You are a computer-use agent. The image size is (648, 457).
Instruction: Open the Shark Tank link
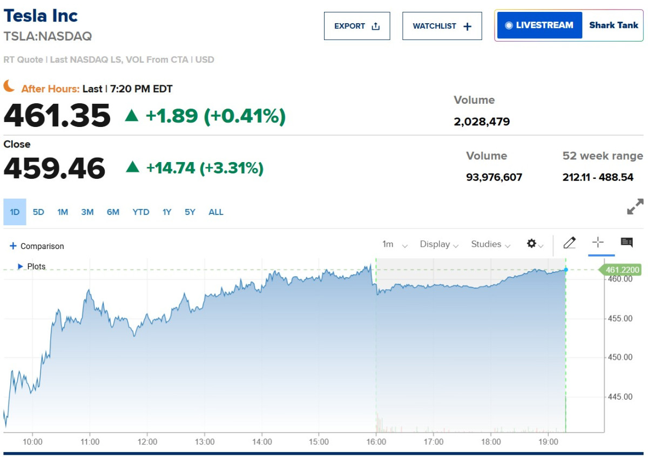(x=613, y=25)
